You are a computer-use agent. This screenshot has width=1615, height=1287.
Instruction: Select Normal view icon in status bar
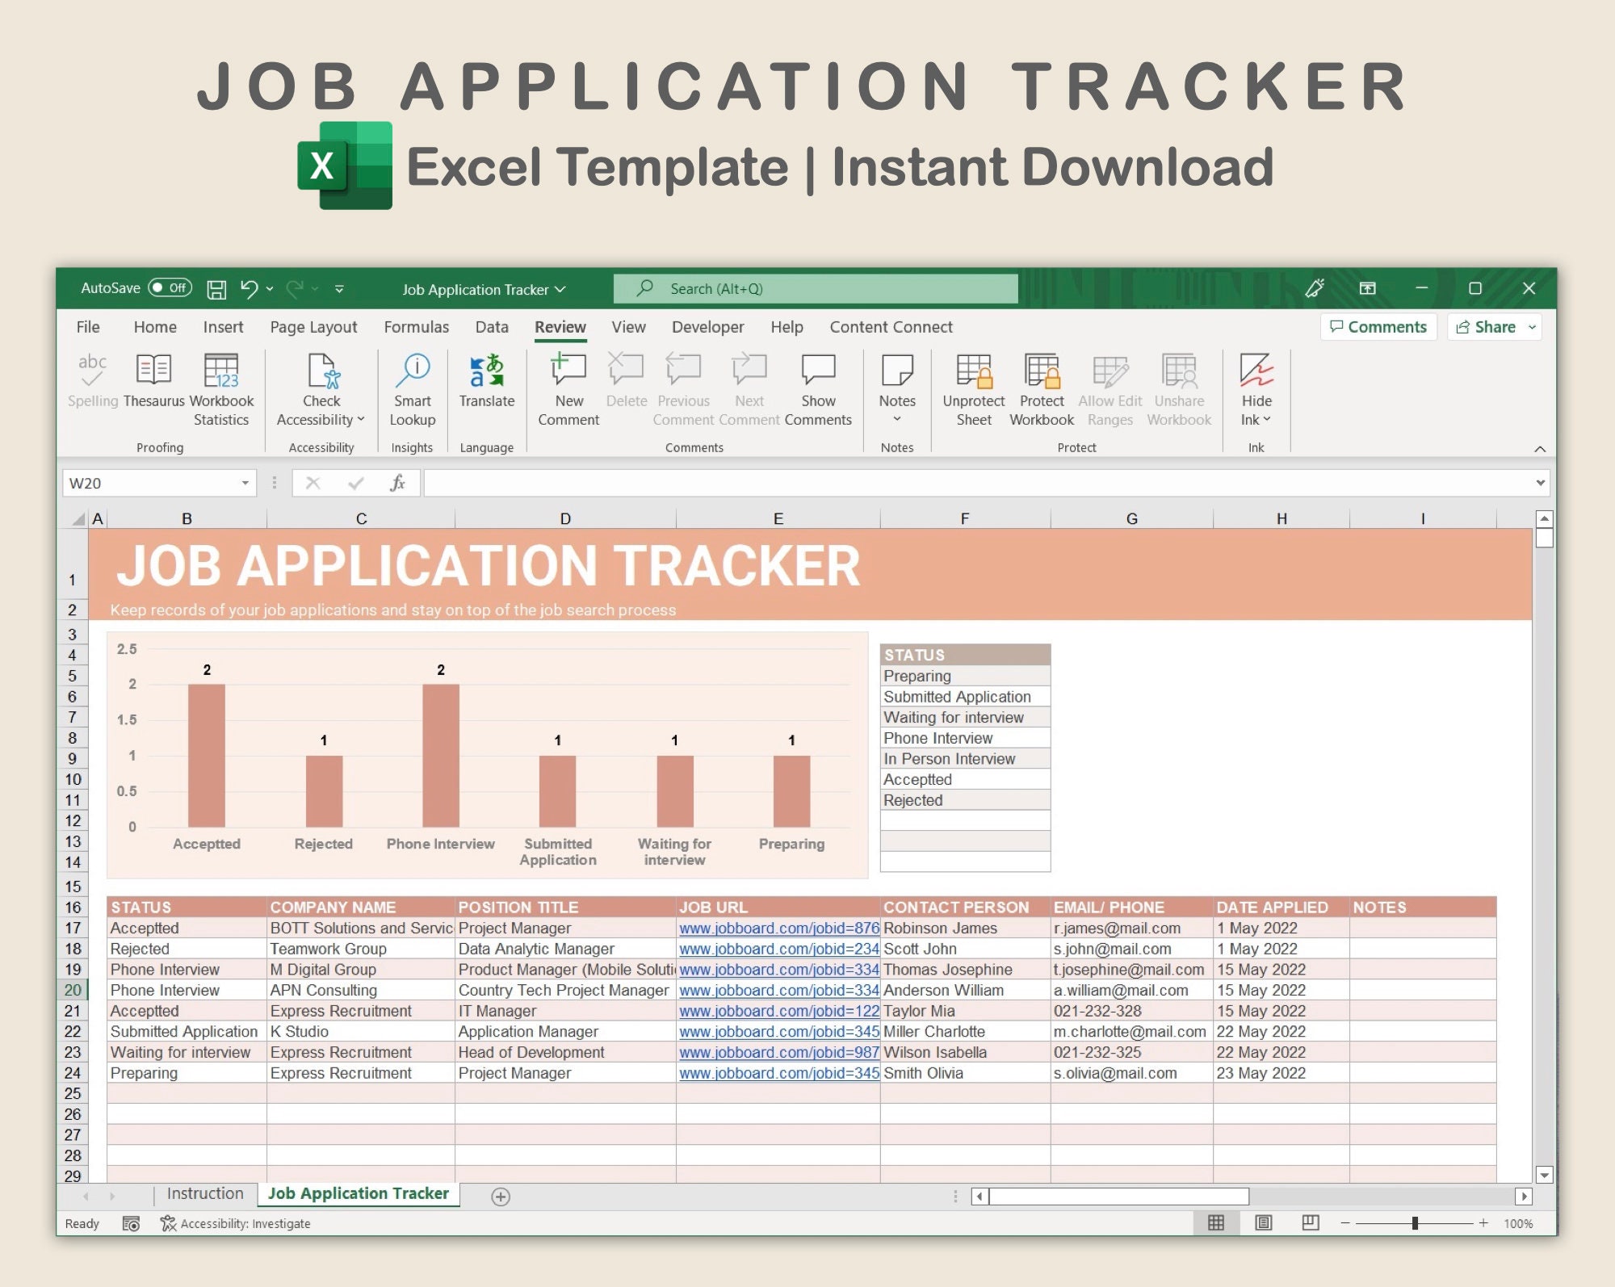pyautogui.click(x=1216, y=1222)
